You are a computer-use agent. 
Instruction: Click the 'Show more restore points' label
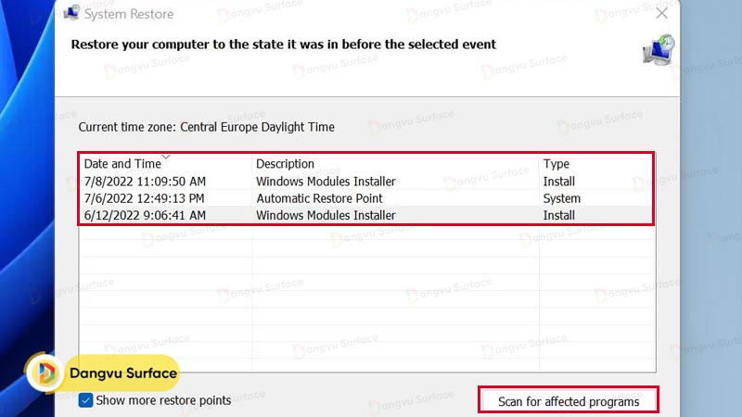click(163, 400)
